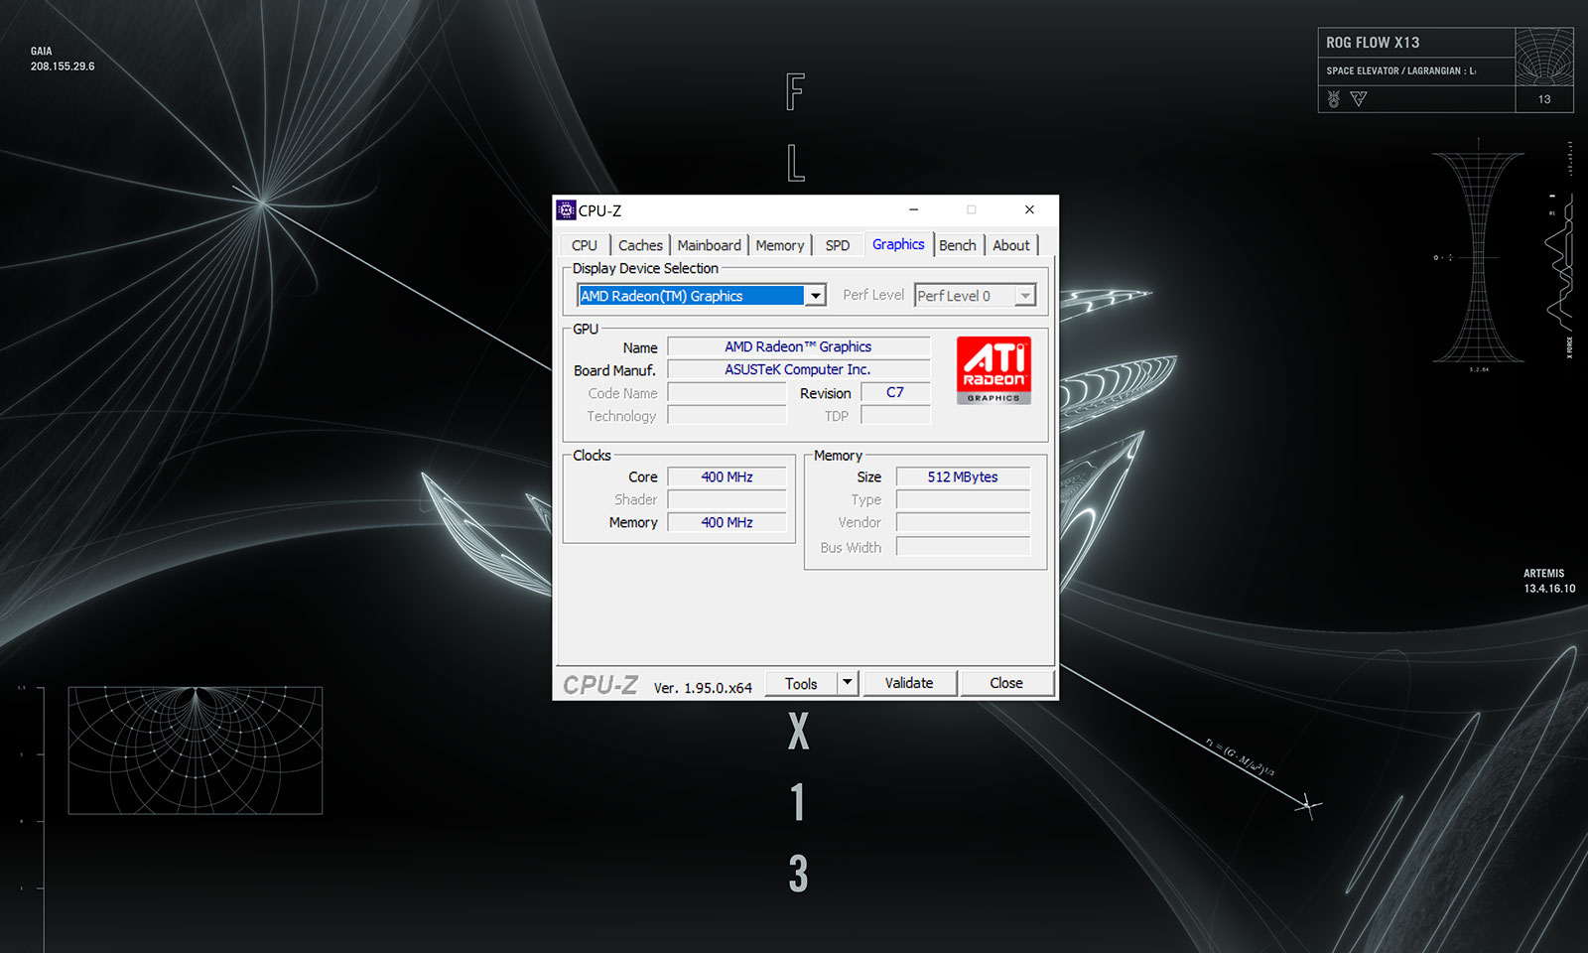Click the ATI Radeon Graphics logo
This screenshot has width=1588, height=953.
(993, 370)
